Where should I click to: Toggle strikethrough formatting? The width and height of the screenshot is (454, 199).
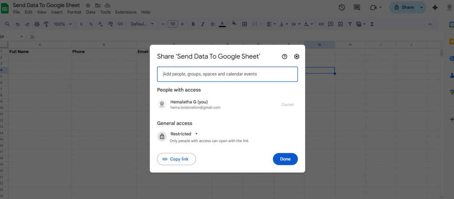tap(212, 24)
